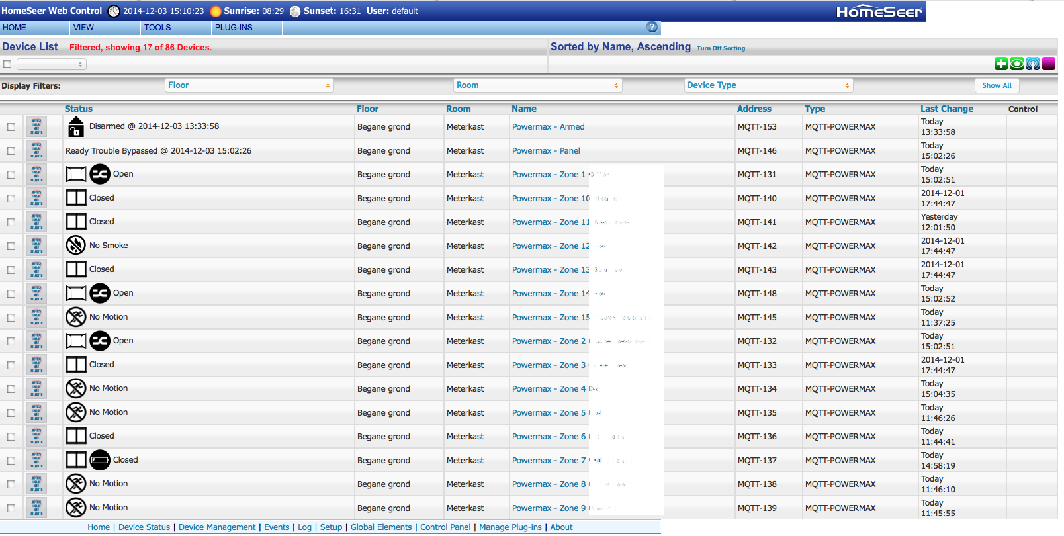The width and height of the screenshot is (1064, 536).
Task: Open the Events footer link
Action: click(x=277, y=527)
